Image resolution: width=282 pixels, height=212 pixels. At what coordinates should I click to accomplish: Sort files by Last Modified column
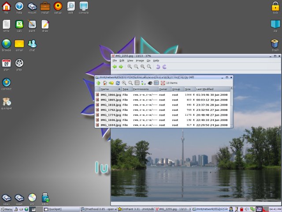[205, 89]
